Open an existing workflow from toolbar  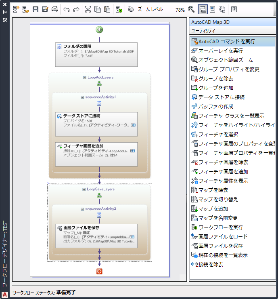pyautogui.click(x=25, y=9)
